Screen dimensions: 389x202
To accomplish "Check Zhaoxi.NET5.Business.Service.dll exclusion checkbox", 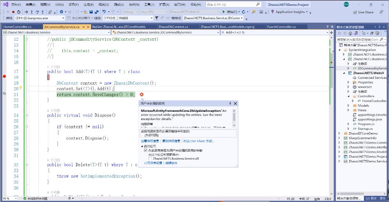I will (150, 158).
